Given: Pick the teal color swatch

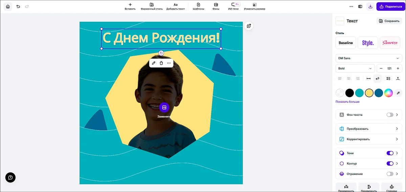Looking at the screenshot, I should 359,93.
